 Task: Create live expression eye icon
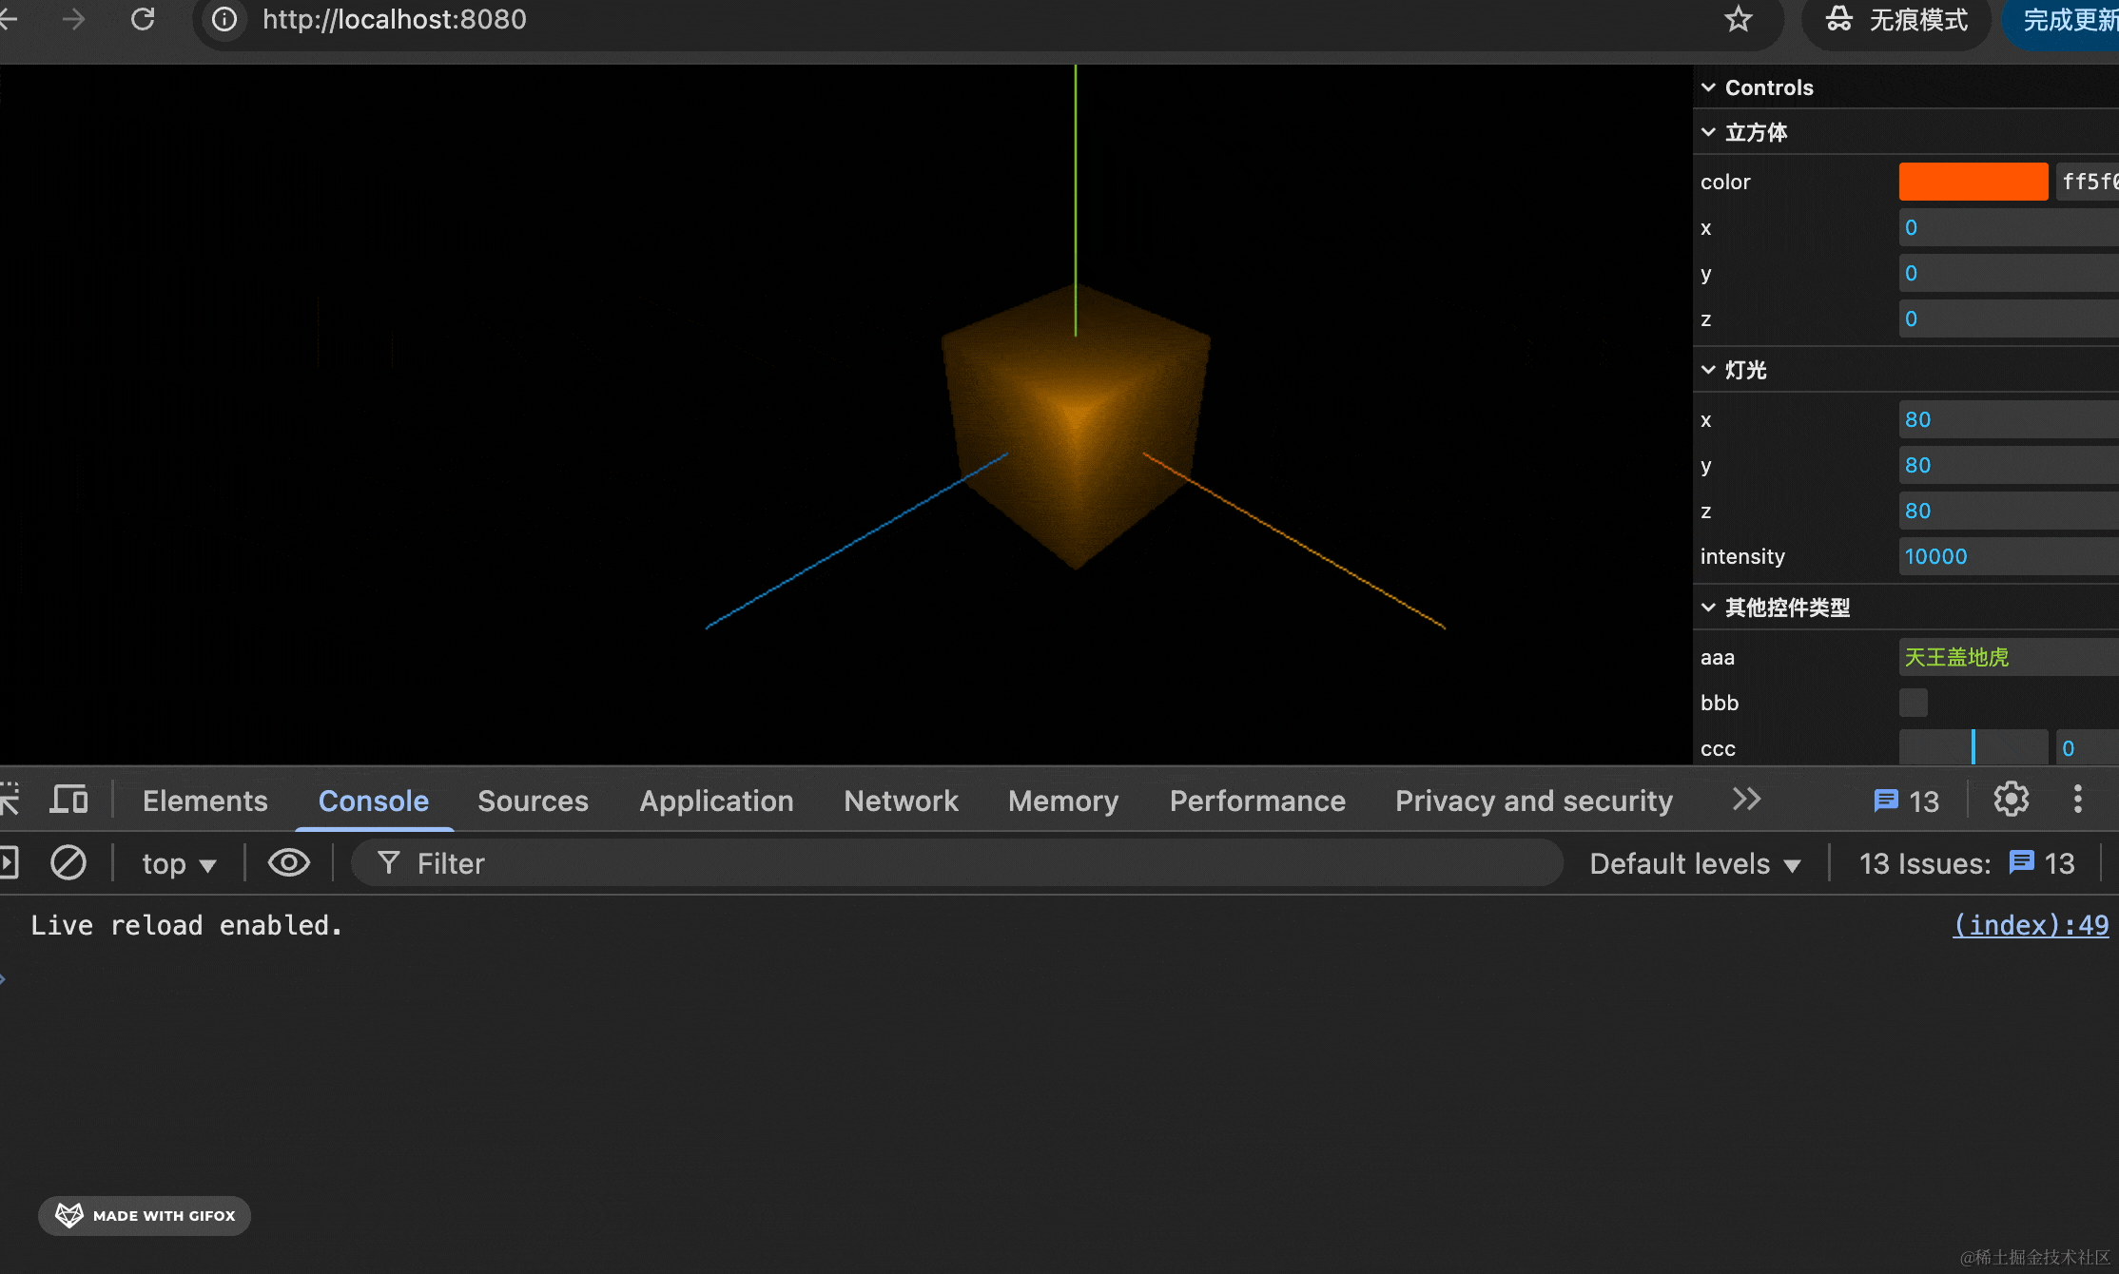pyautogui.click(x=289, y=863)
